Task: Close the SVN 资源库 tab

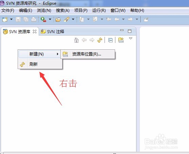Action: pyautogui.click(x=35, y=31)
